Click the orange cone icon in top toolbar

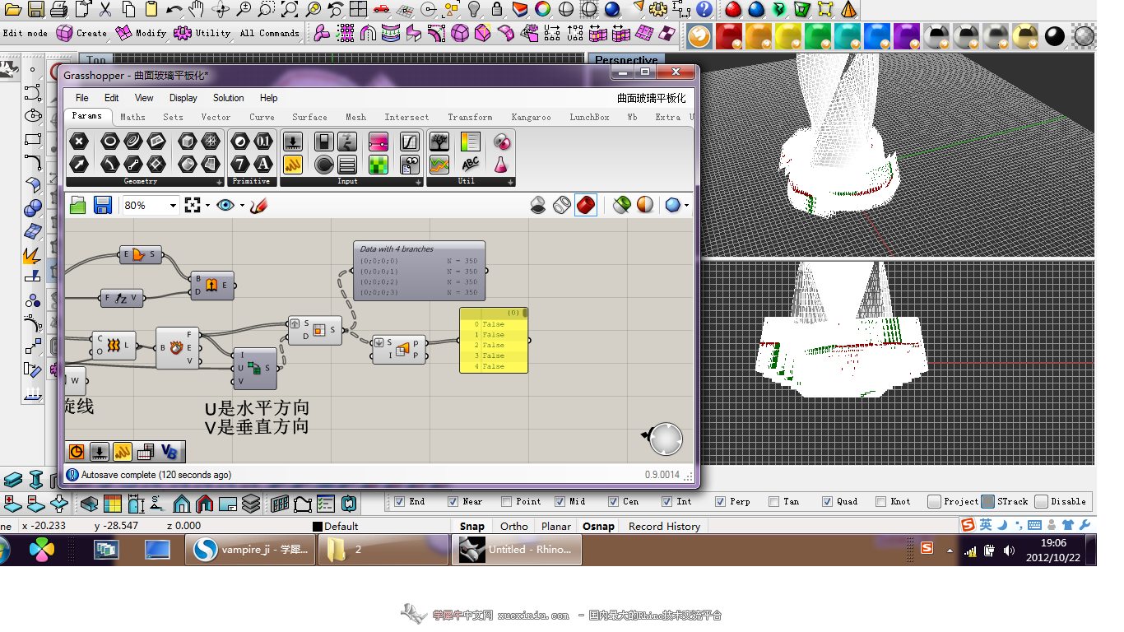click(x=848, y=10)
